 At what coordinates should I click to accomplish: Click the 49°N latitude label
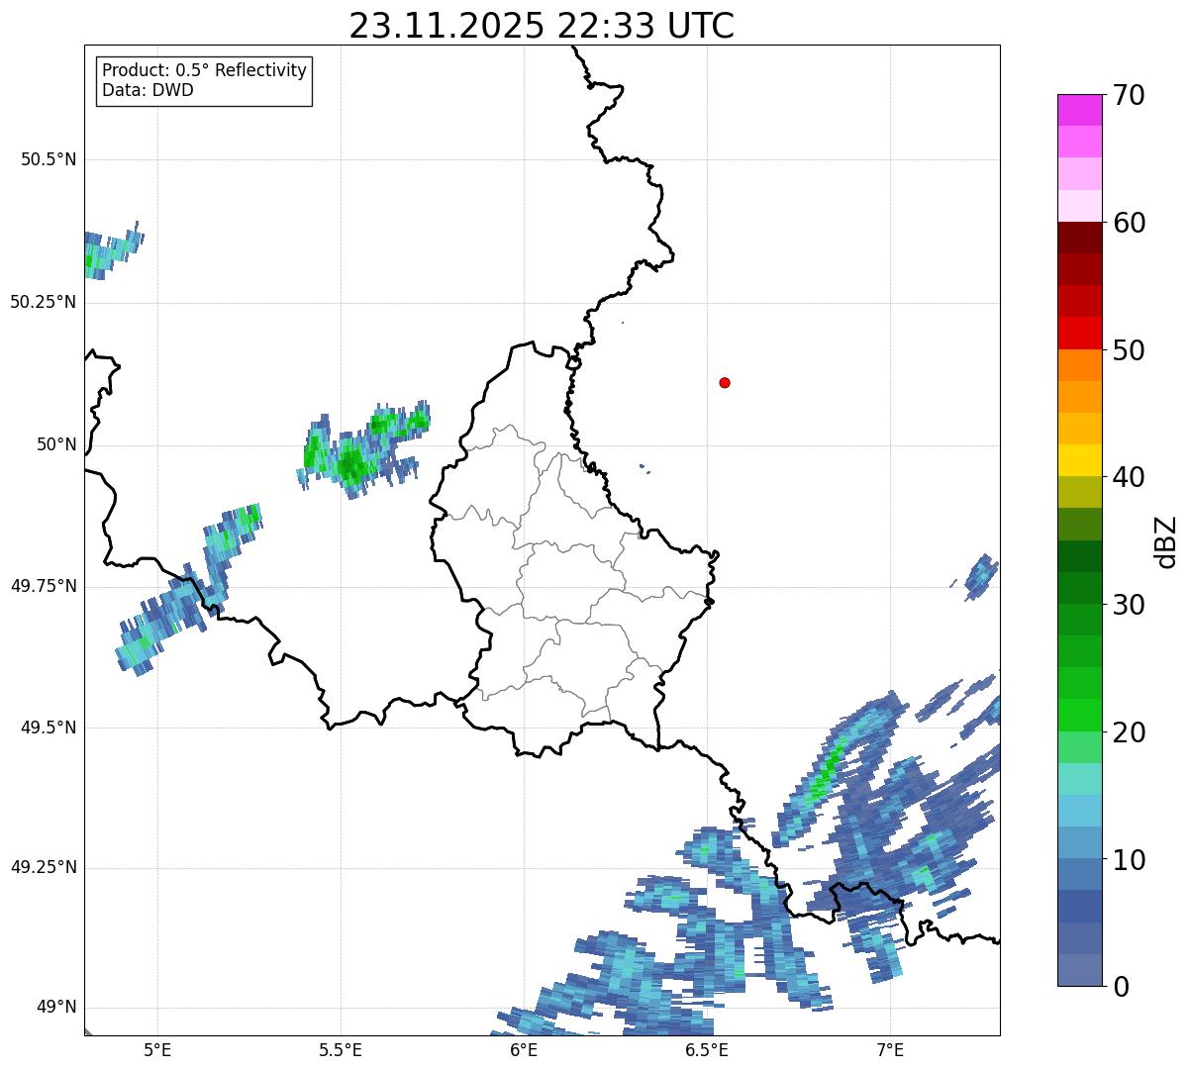tap(56, 1007)
